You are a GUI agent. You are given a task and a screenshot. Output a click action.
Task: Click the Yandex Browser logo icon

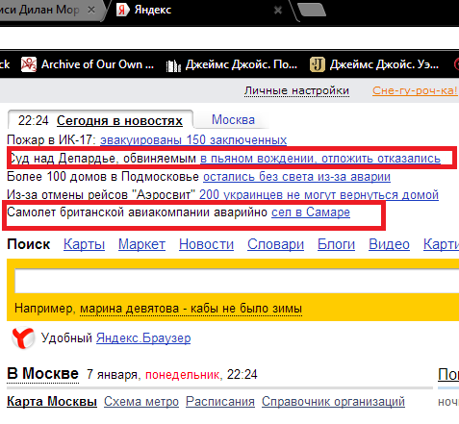pos(23,337)
